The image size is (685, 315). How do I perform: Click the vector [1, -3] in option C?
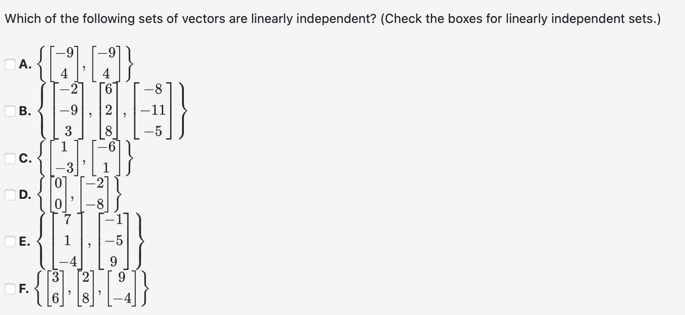pos(63,158)
